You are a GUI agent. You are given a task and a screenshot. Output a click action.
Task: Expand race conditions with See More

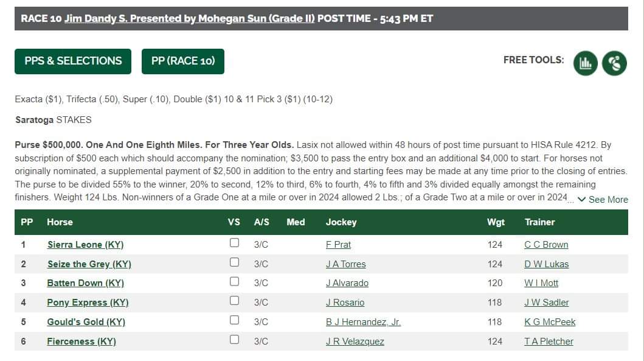pos(603,200)
